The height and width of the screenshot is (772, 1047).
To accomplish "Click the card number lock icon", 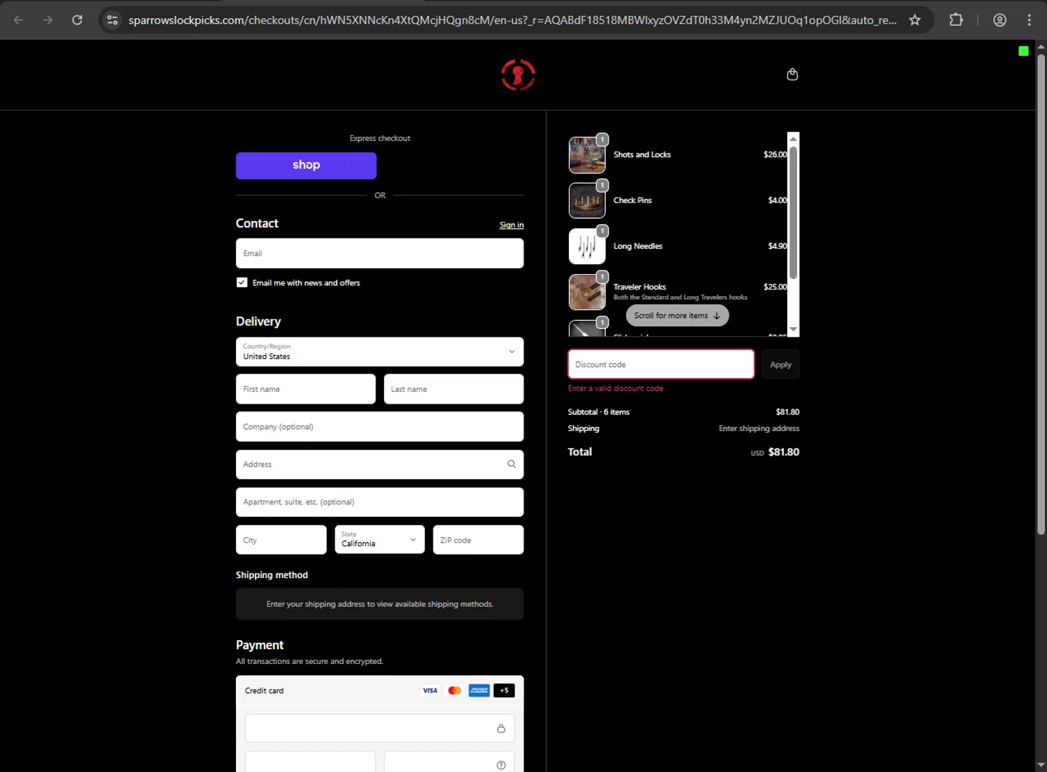I will (501, 729).
